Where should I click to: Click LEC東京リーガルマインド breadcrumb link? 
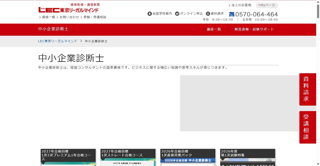click(x=58, y=41)
